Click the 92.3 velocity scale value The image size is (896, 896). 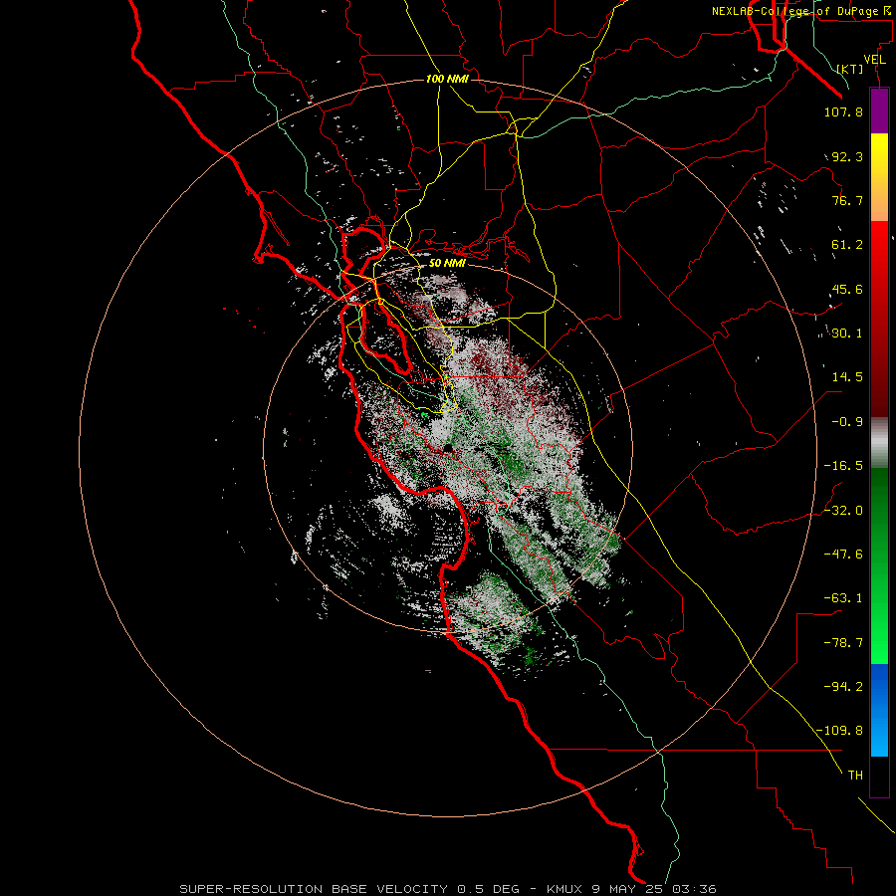[x=847, y=156]
